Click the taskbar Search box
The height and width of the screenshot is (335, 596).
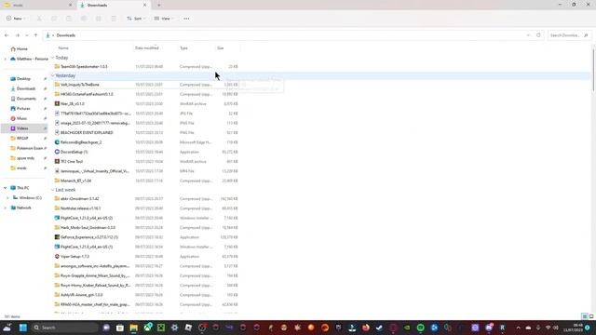(x=64, y=328)
